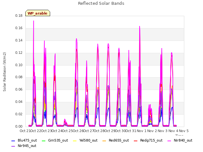The width and height of the screenshot is (203, 152).
Task: Click the Solar Raditaion (W/m2) axis label
Action: pyautogui.click(x=4, y=72)
